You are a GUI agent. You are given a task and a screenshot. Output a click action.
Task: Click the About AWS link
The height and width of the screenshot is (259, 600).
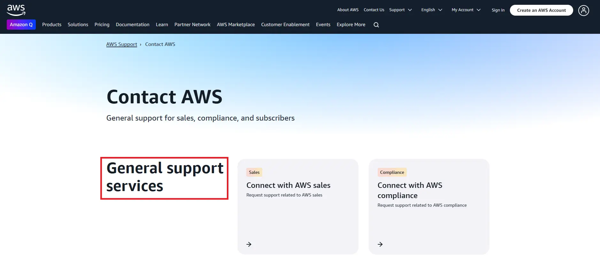tap(348, 10)
